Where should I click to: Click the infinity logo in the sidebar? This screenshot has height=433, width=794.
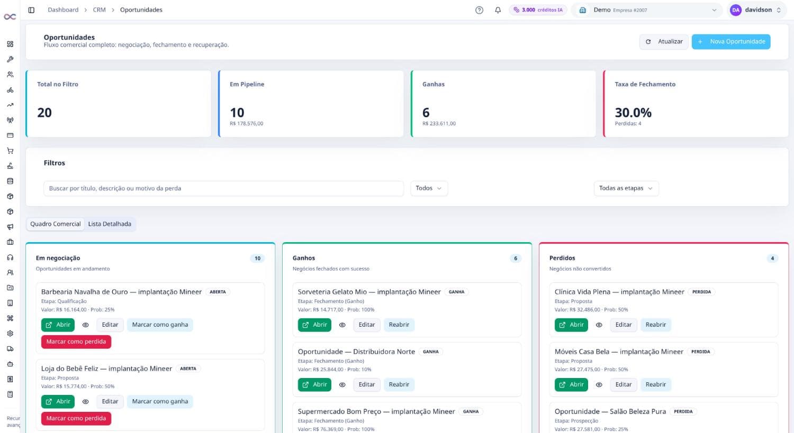[10, 17]
